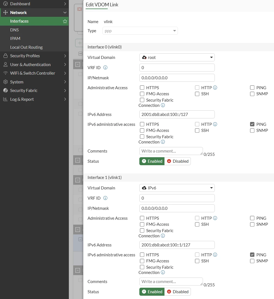Image resolution: width=274 pixels, height=299 pixels.
Task: Click Interface 1 Comments text box
Action: [171, 281]
